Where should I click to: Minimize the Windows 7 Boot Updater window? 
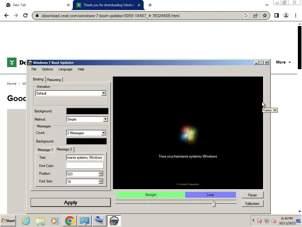256,63
